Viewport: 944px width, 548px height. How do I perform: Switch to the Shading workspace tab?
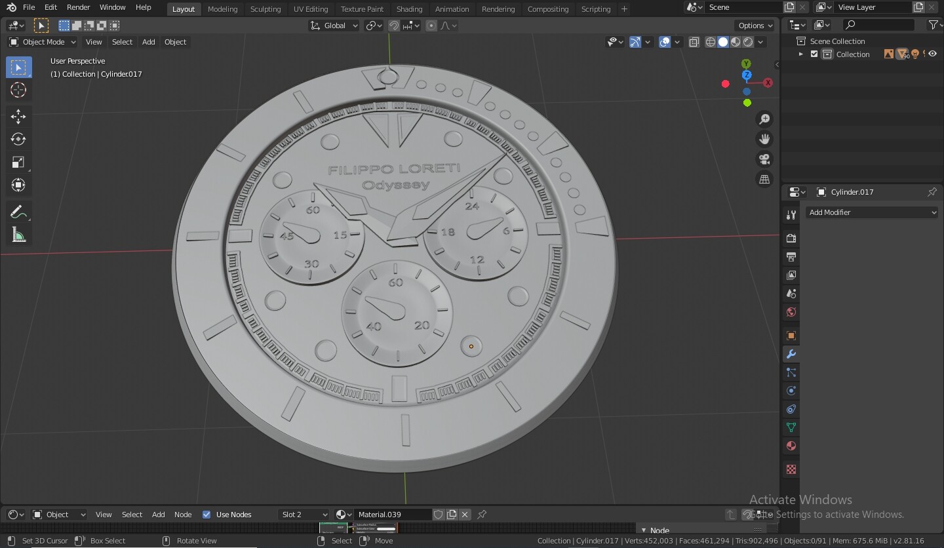point(409,9)
